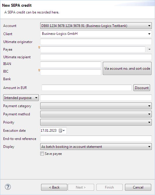Open the execution date calendar picker icon

pos(62,131)
